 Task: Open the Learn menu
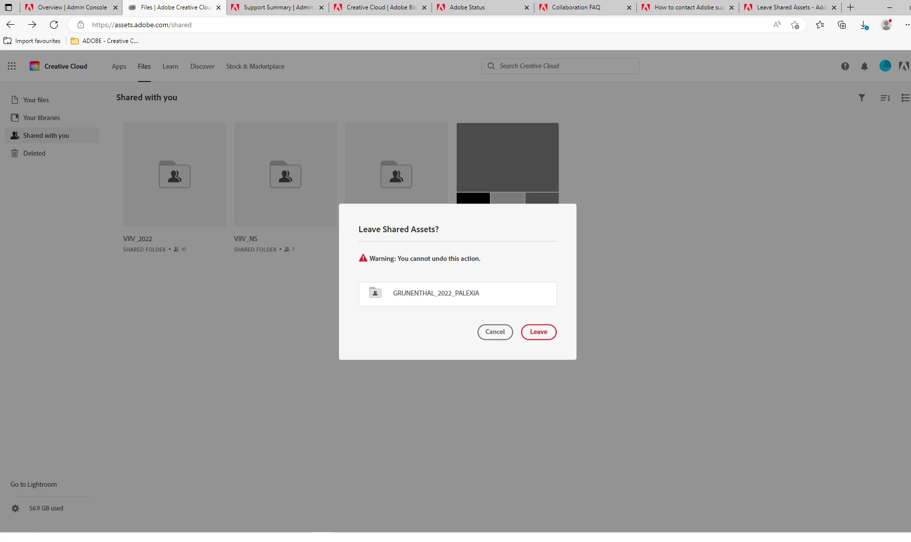[x=170, y=66]
